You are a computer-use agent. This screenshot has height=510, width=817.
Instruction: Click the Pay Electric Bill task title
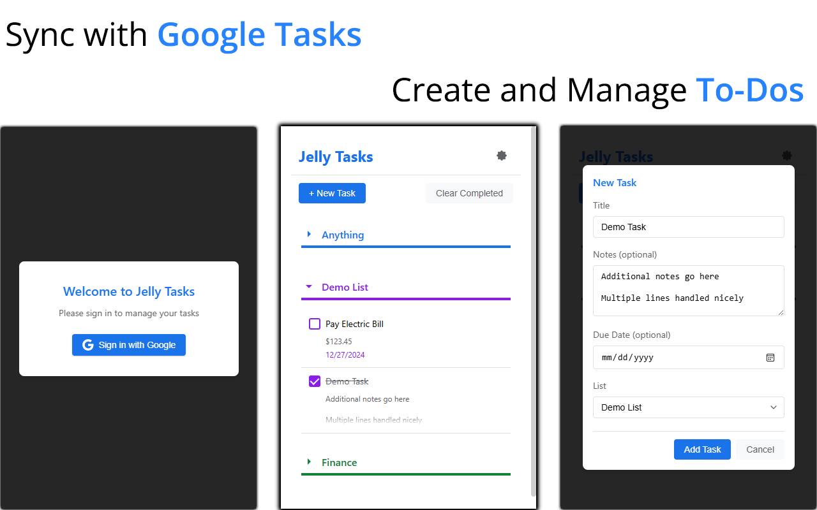(354, 324)
